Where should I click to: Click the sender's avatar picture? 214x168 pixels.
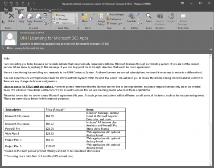[x=10, y=38]
